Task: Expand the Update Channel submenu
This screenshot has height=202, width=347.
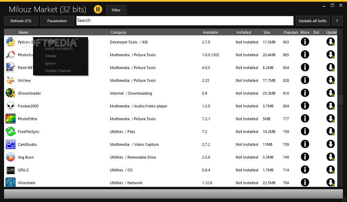Action: click(60, 71)
